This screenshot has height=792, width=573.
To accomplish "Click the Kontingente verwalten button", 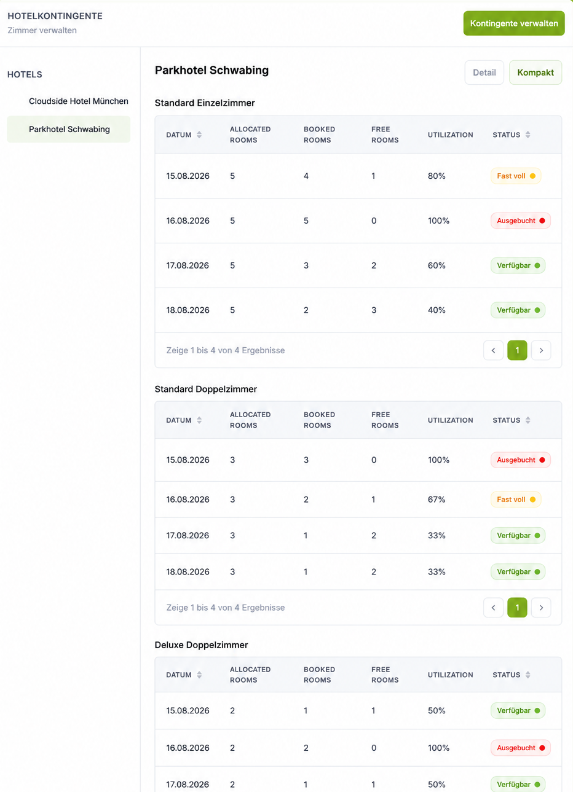I will tap(514, 23).
